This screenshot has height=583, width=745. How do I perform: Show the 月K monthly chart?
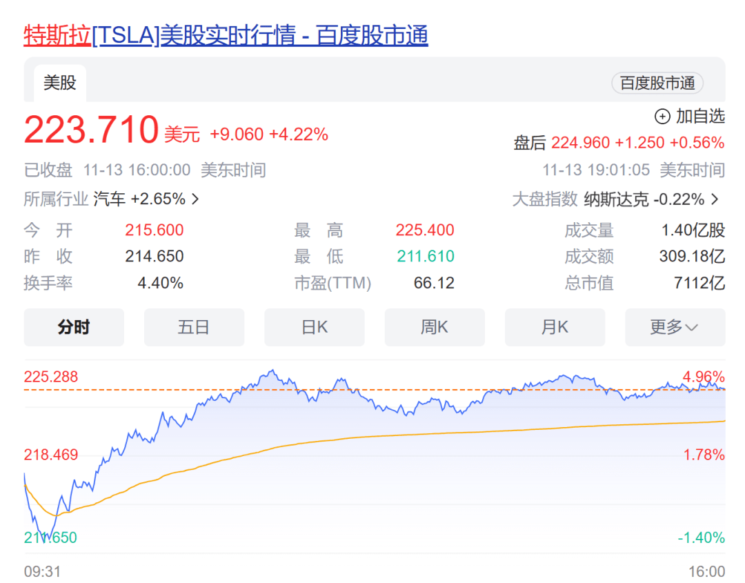pyautogui.click(x=555, y=327)
